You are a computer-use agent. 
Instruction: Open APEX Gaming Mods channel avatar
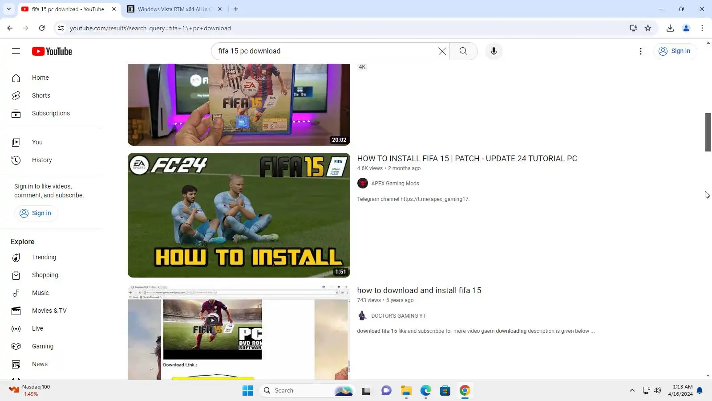[x=363, y=183]
